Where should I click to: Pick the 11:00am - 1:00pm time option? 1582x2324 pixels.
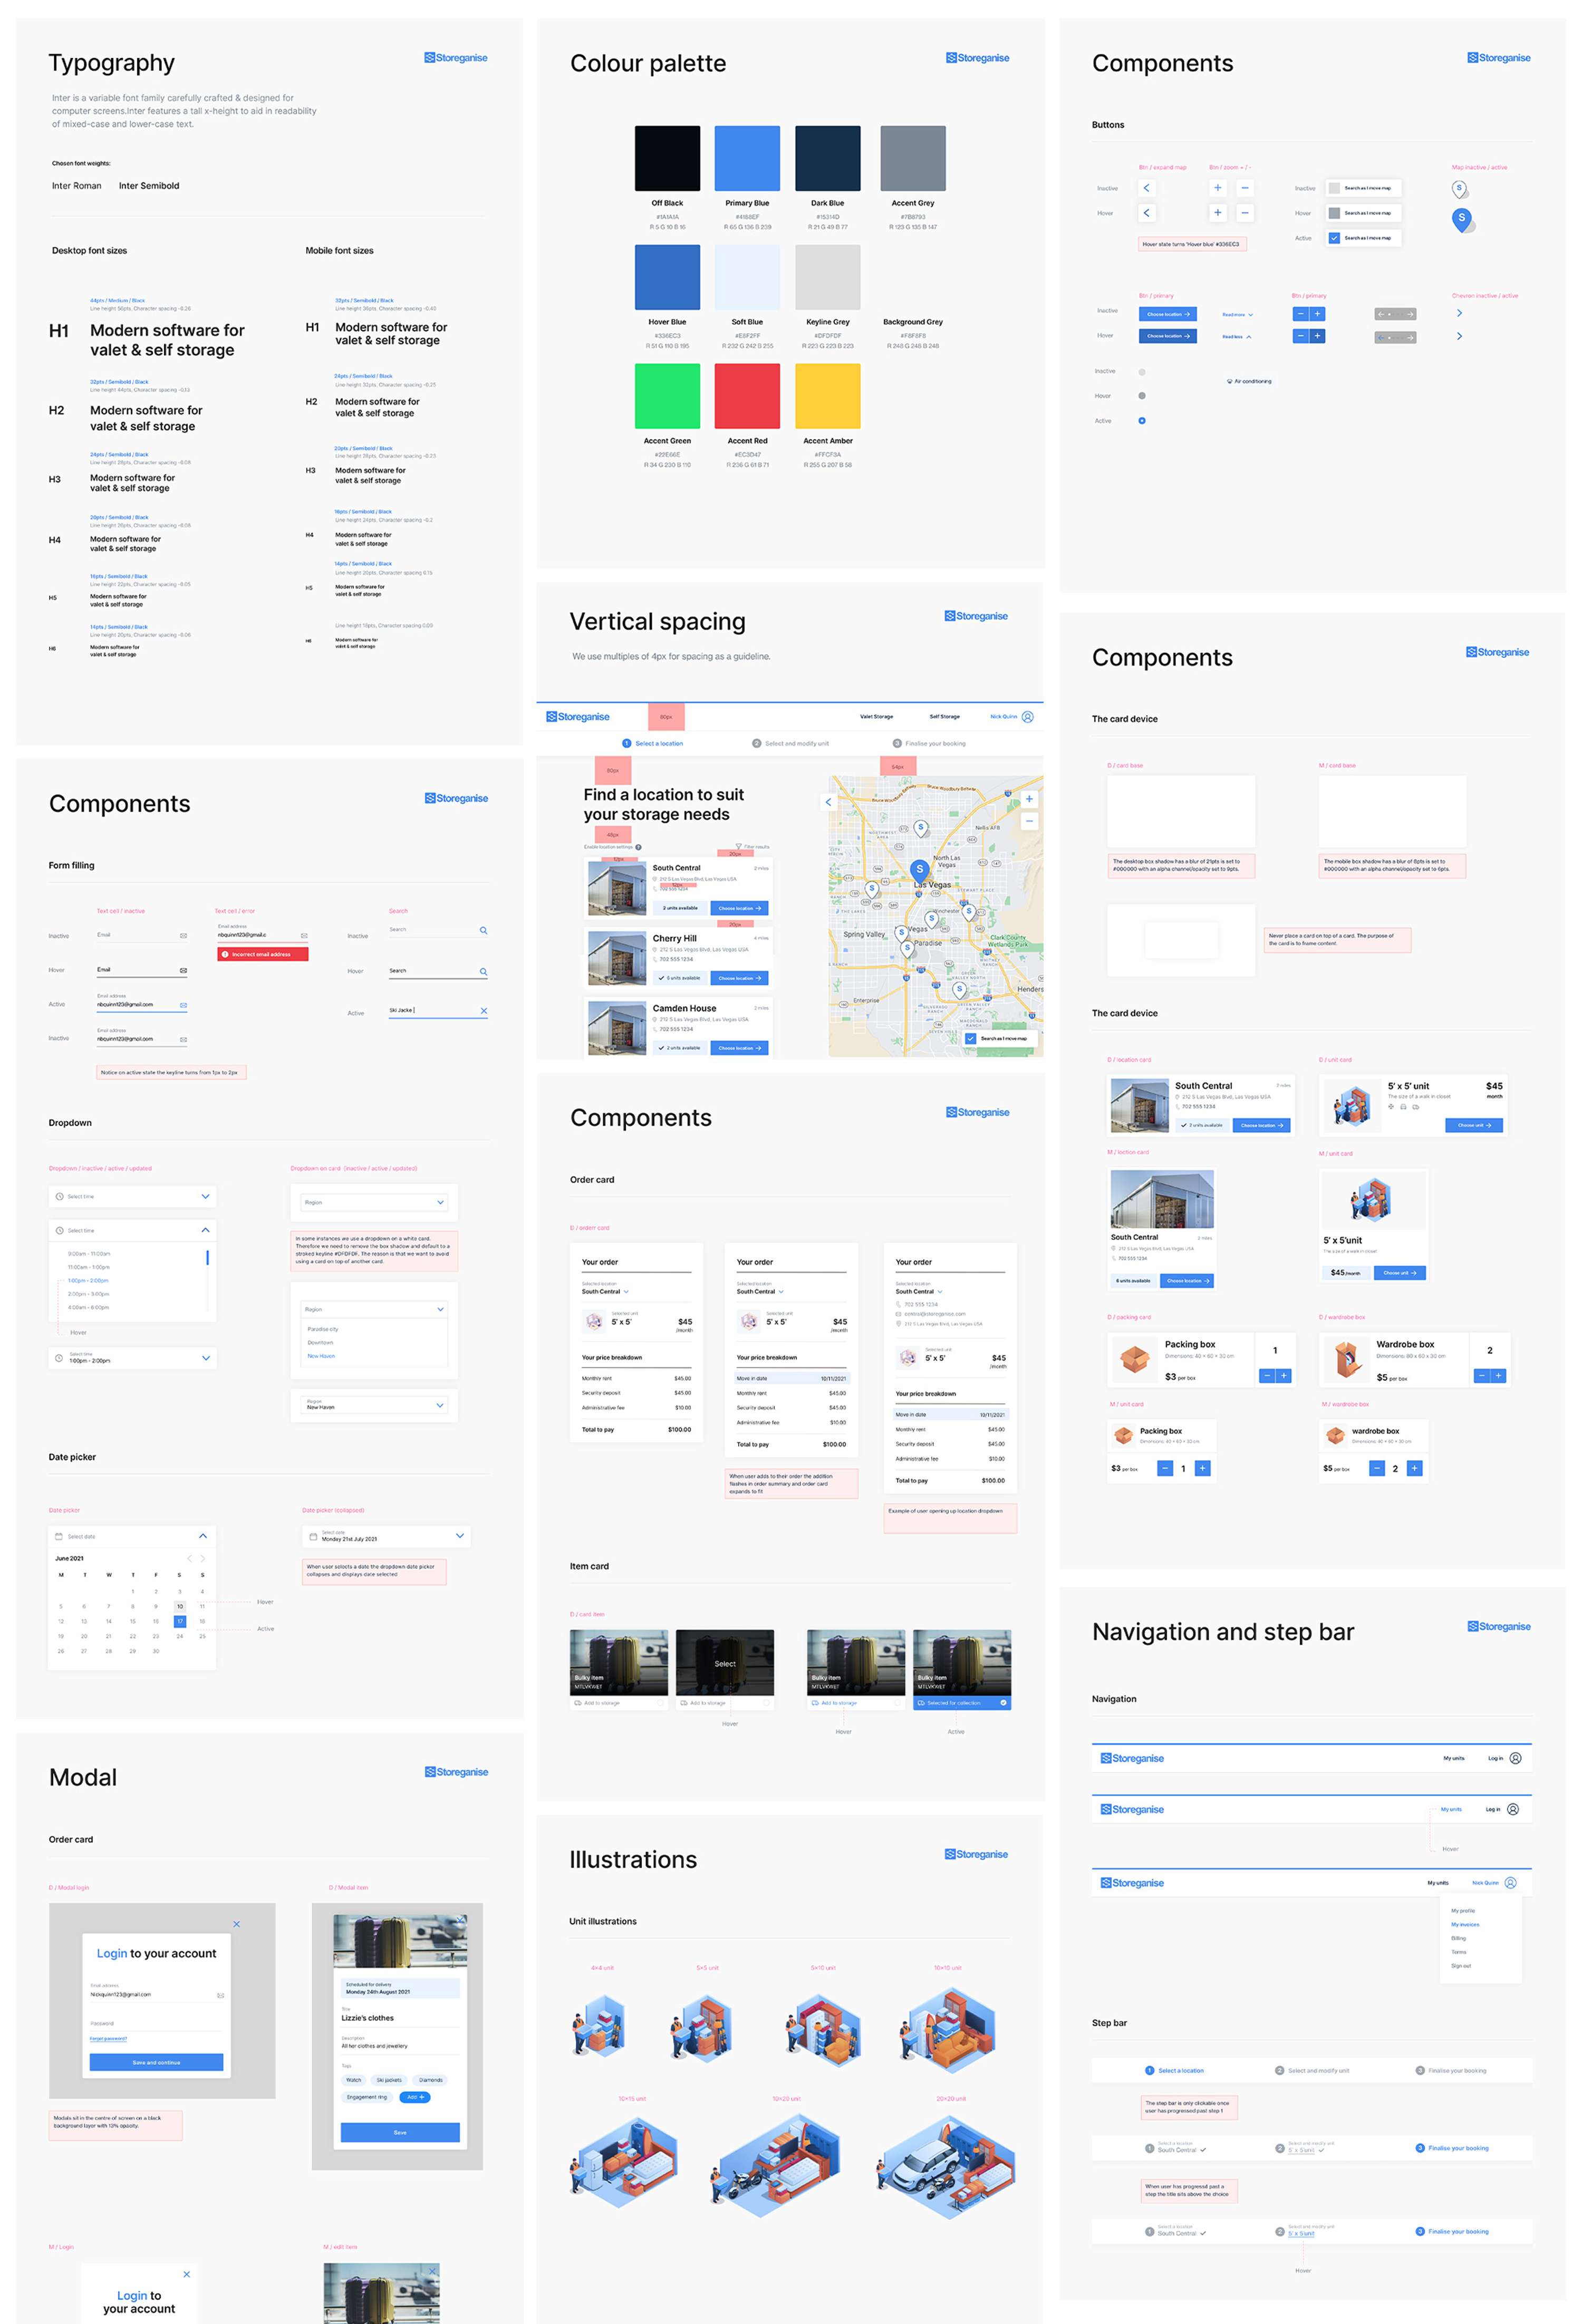tap(89, 1267)
